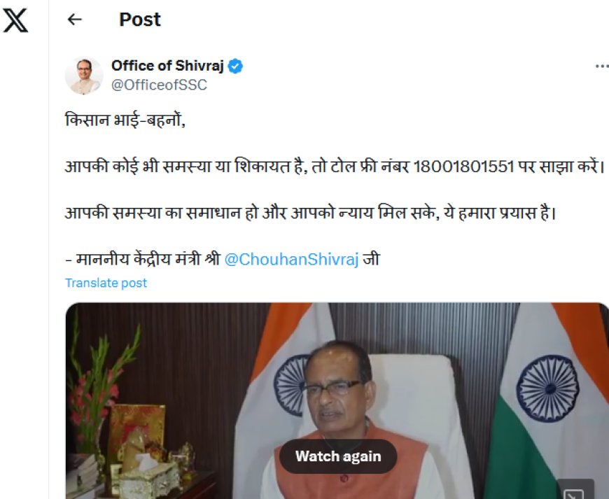
Task: Open the @OfficeofSSC handle
Action: (x=159, y=85)
